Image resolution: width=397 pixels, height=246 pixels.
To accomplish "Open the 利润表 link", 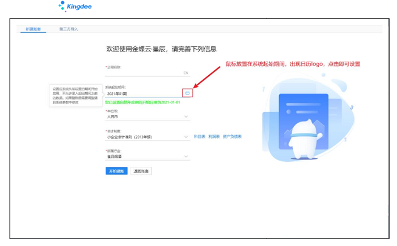I will tap(214, 137).
